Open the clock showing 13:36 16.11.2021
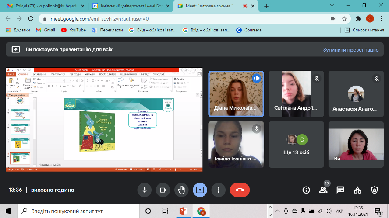The width and height of the screenshot is (389, 218). (358, 211)
